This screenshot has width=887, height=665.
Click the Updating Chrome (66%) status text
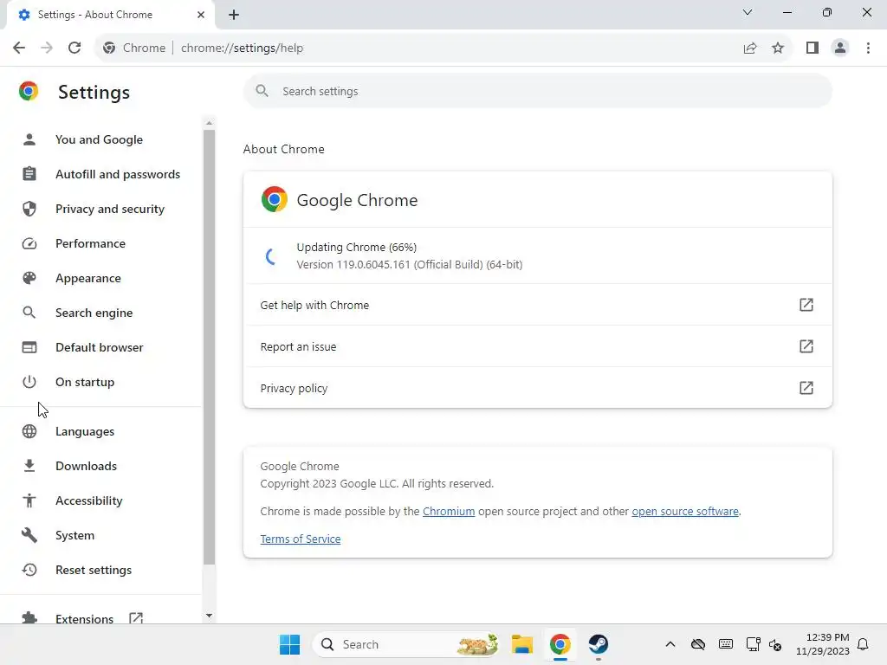[356, 247]
